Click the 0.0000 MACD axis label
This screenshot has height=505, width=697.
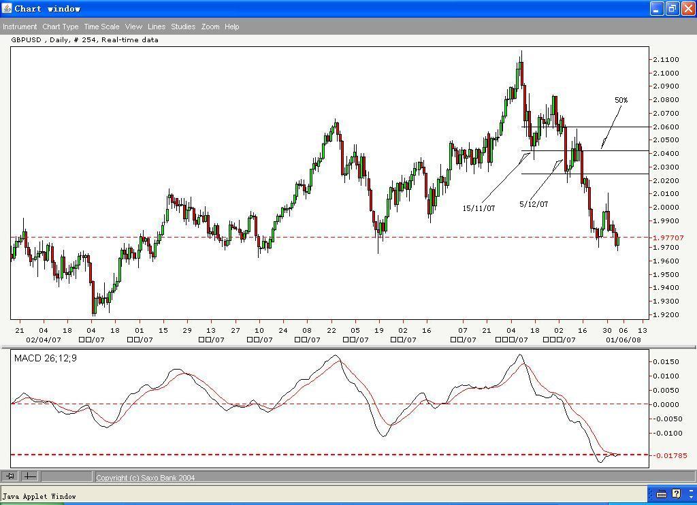666,404
